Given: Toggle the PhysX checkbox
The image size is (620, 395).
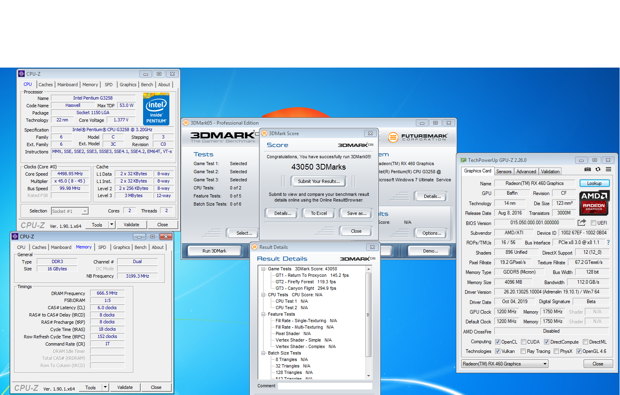Looking at the screenshot, I should 556,351.
